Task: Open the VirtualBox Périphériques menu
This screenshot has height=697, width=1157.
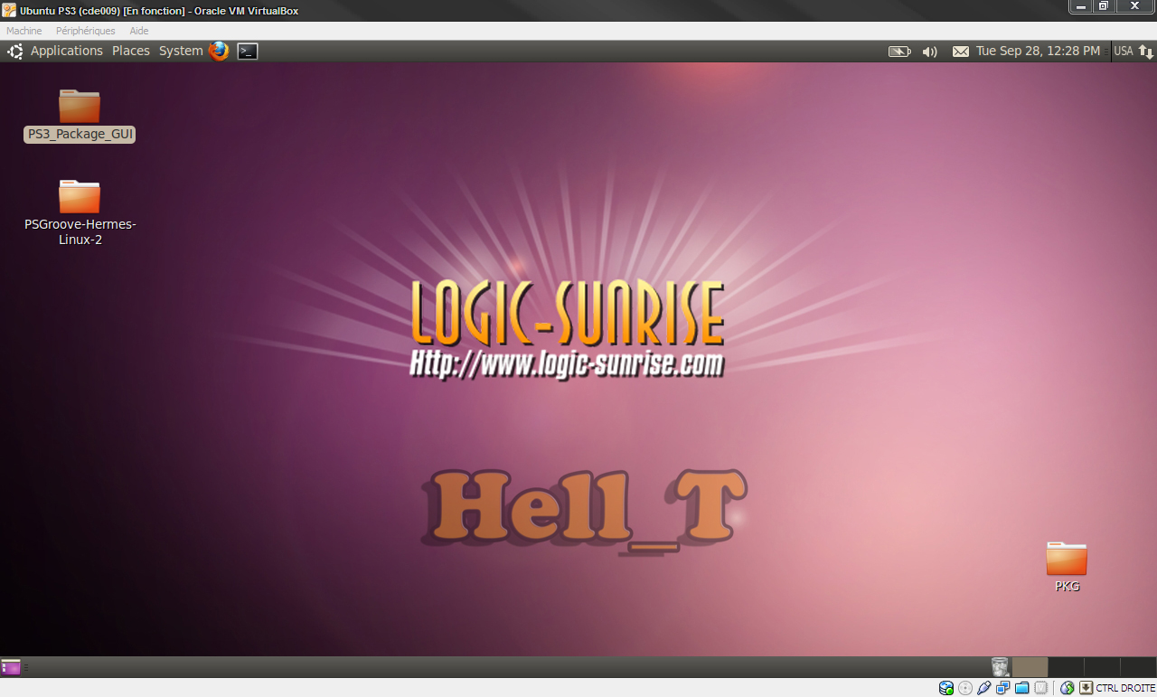Action: [x=86, y=31]
